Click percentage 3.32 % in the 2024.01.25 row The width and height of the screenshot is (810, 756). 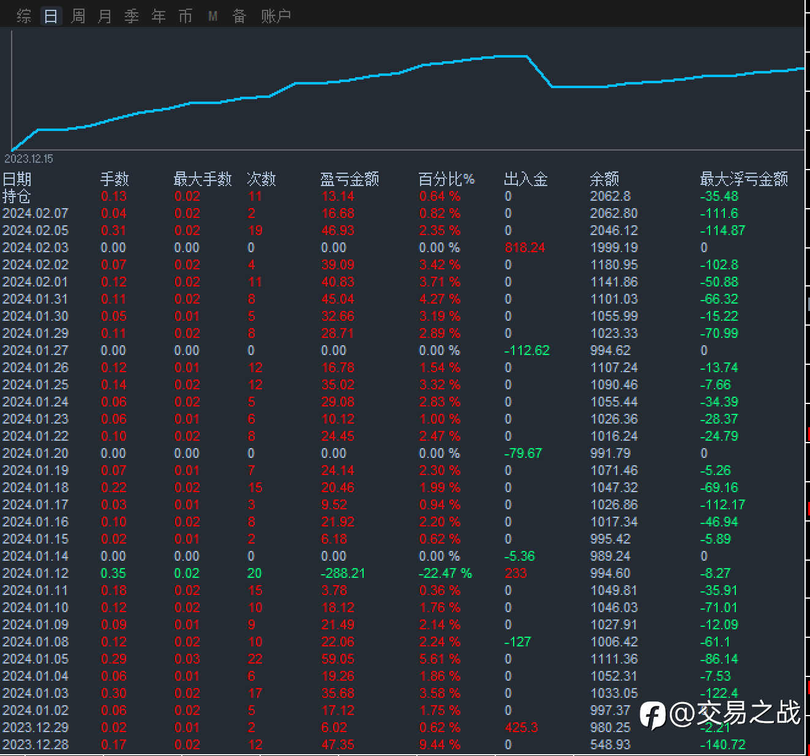[440, 384]
